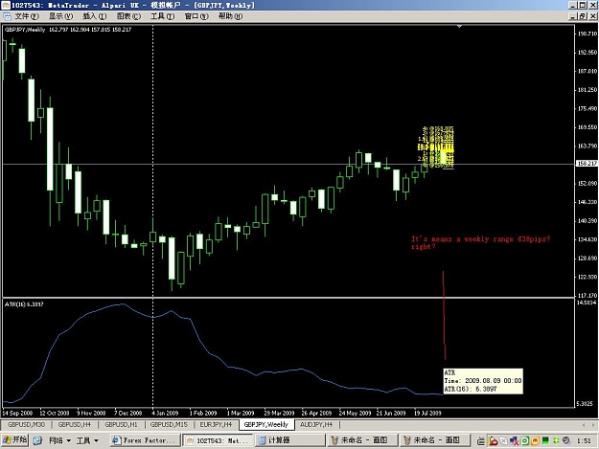599x449 pixels.
Task: Click the system clock showing 1:51
Action: (x=584, y=441)
